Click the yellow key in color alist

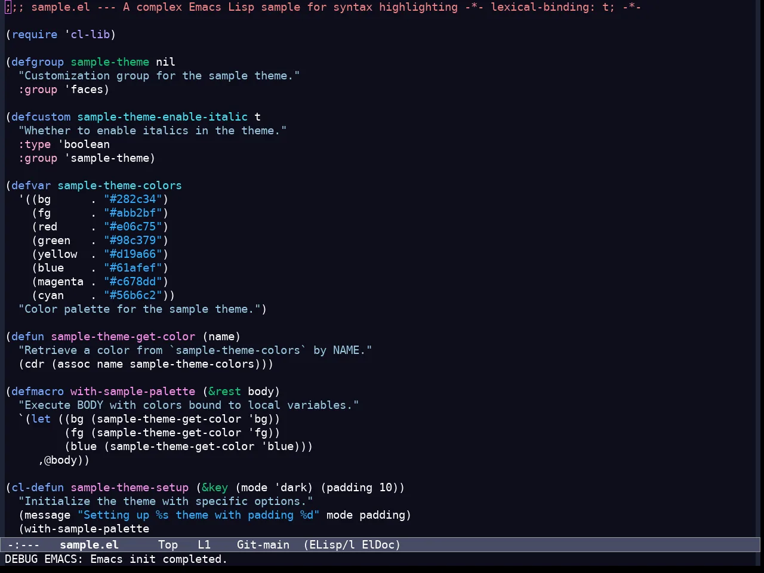pyautogui.click(x=57, y=254)
